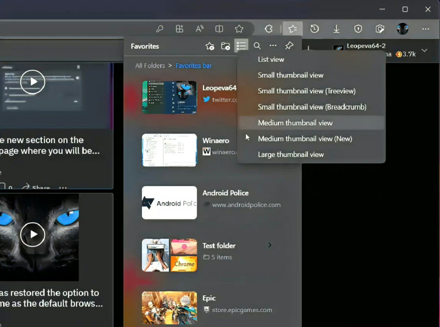Create new folder in Favorites panel
The width and height of the screenshot is (440, 327).
click(x=226, y=46)
